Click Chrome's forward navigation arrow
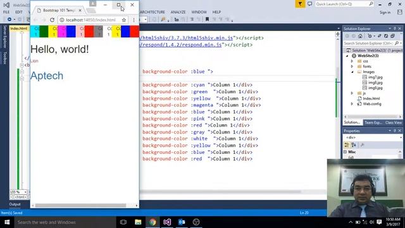Viewport: 405px width, 228px height. (x=44, y=20)
